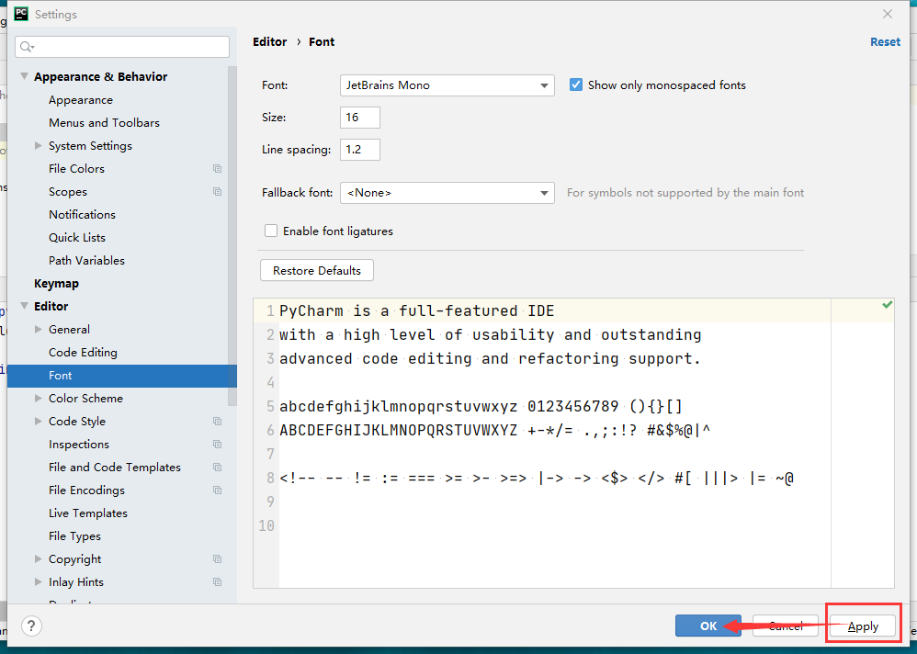Open the Font dropdown JetBrains Mono

coord(447,85)
